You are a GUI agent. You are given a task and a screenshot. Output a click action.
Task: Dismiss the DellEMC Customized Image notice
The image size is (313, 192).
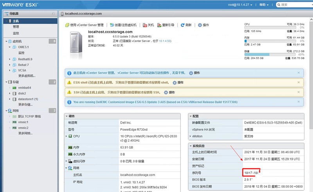pyautogui.click(x=299, y=102)
